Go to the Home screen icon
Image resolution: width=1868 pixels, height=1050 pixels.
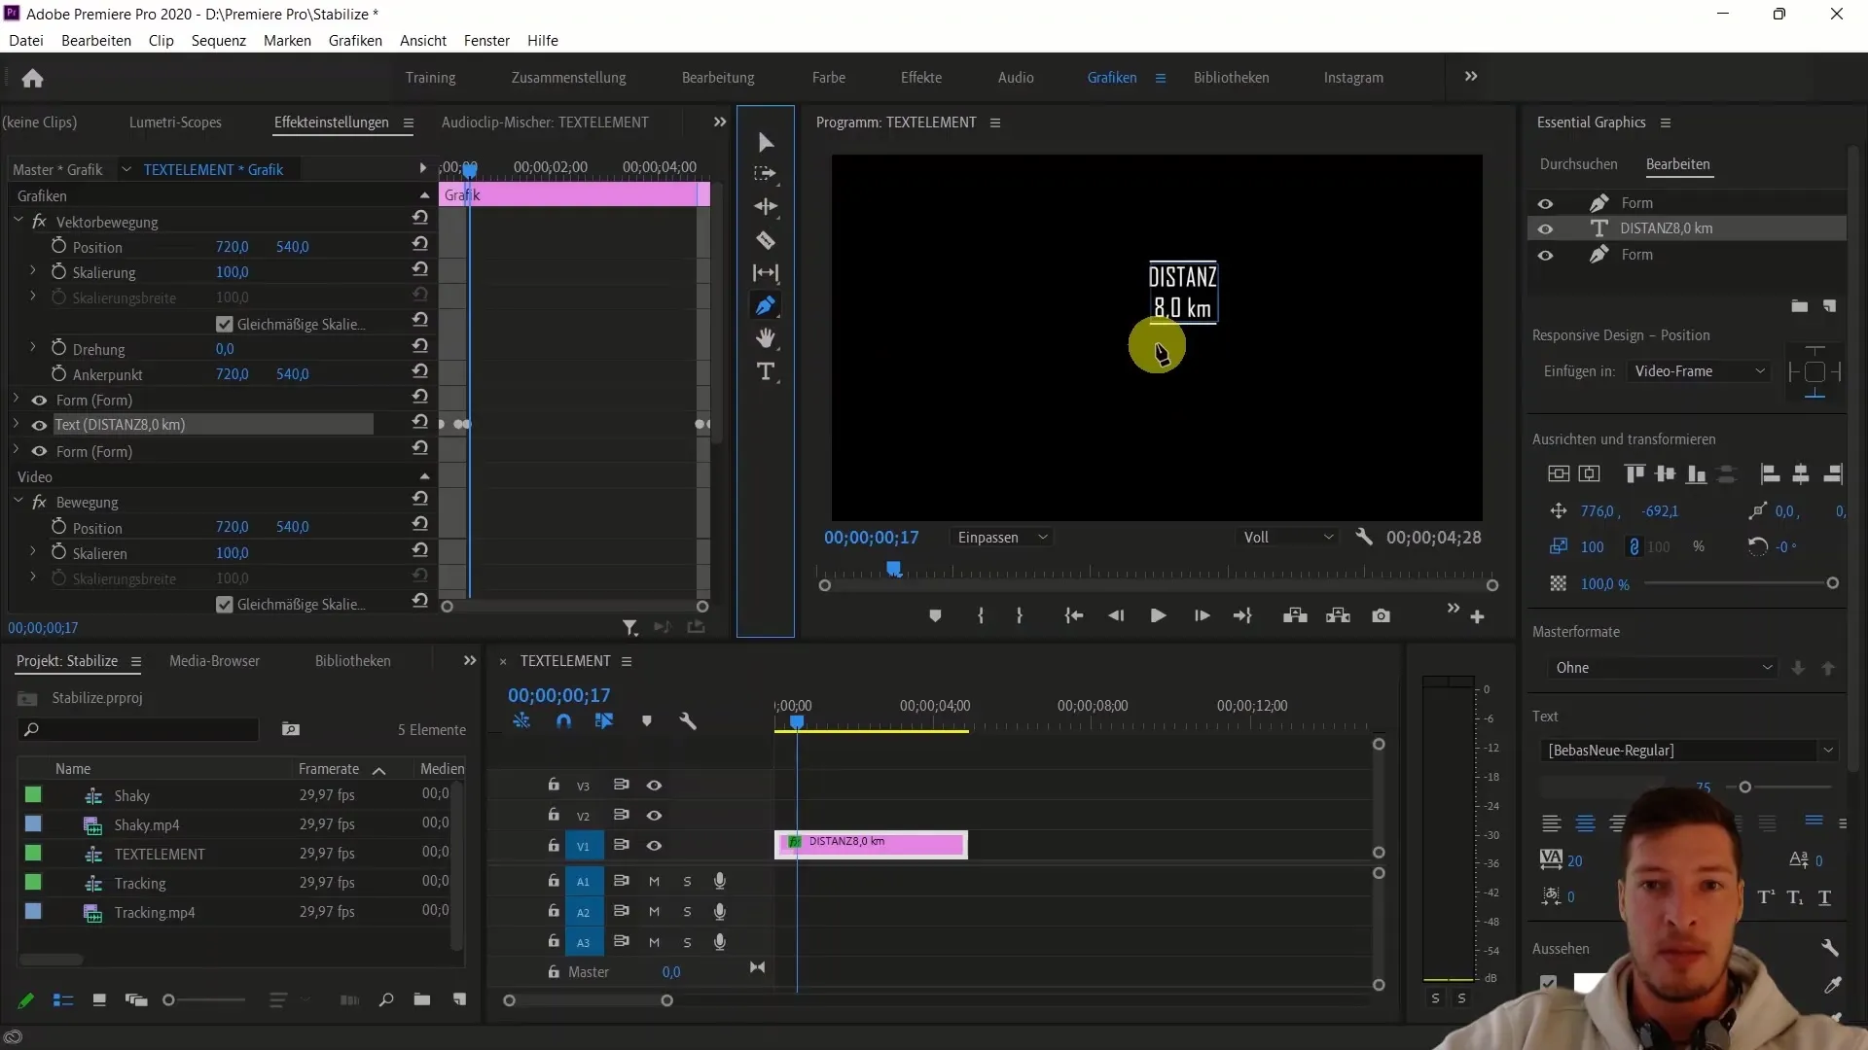pos(32,78)
